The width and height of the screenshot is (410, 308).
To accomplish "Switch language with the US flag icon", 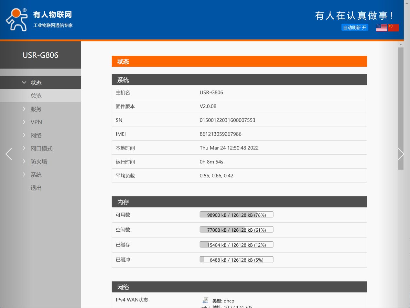I will [x=382, y=28].
